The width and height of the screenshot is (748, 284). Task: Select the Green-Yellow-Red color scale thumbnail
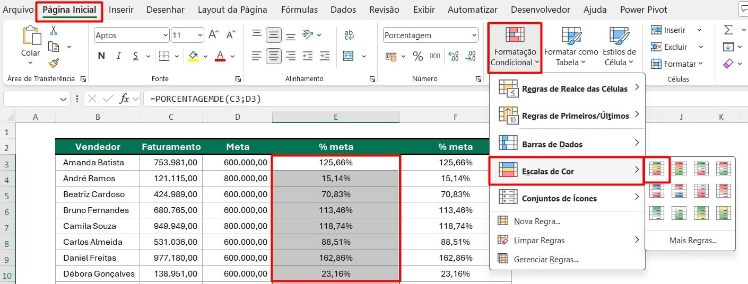(657, 168)
